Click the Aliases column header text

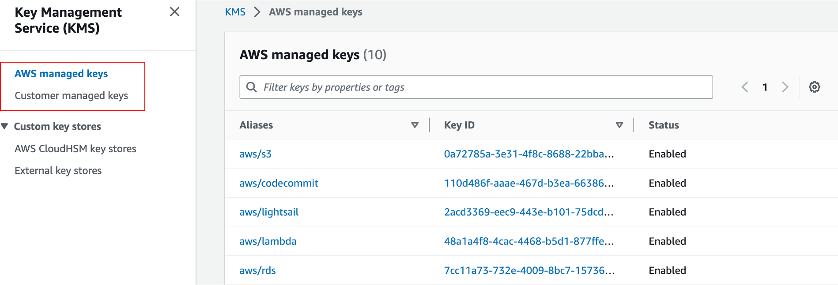pos(256,125)
